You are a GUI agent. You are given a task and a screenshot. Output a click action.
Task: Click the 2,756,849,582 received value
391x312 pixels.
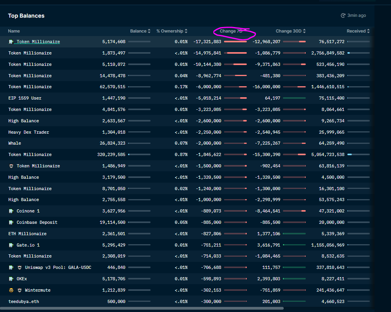[x=328, y=53]
